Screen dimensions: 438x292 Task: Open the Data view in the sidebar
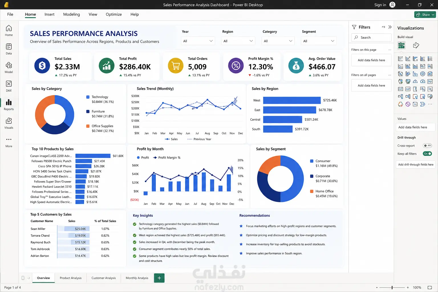(9, 49)
